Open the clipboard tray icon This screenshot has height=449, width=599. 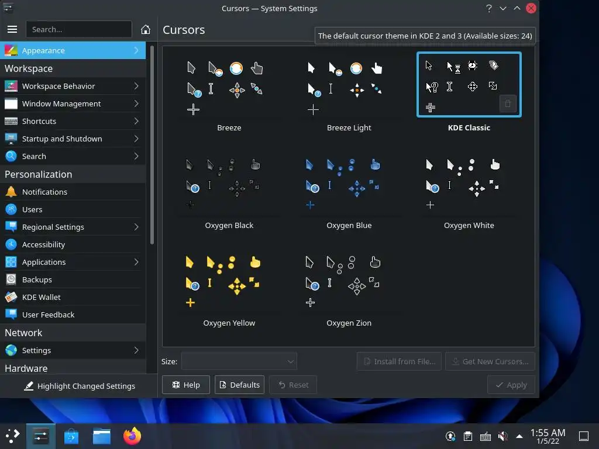[x=468, y=436]
